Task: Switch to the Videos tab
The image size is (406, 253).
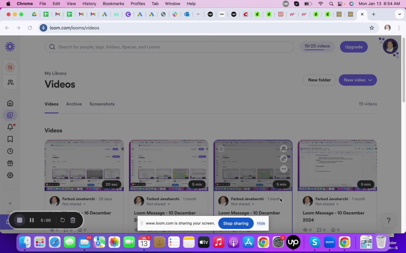Action: (x=51, y=104)
